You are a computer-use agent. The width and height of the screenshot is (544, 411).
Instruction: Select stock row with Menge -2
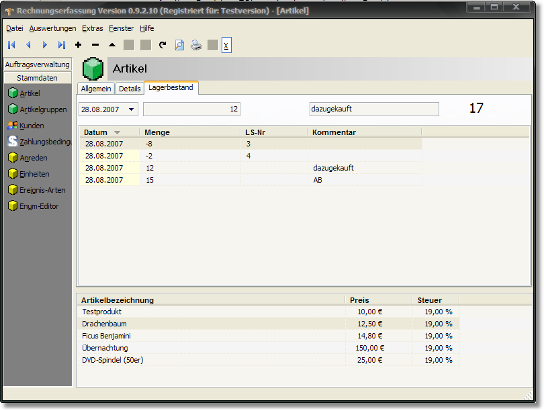tap(251, 156)
